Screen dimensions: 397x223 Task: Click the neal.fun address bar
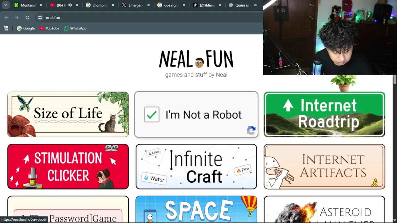149,18
